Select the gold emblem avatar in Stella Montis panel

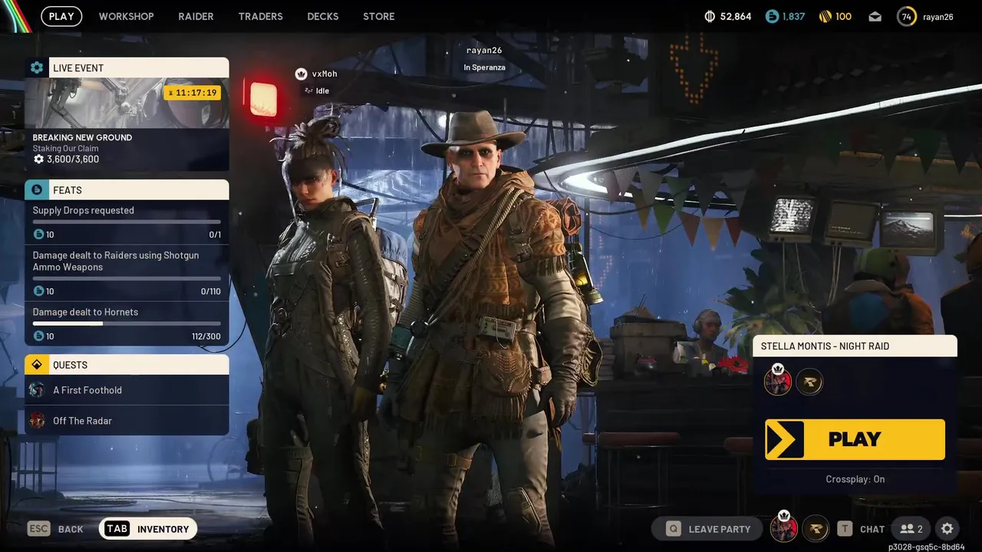point(809,381)
